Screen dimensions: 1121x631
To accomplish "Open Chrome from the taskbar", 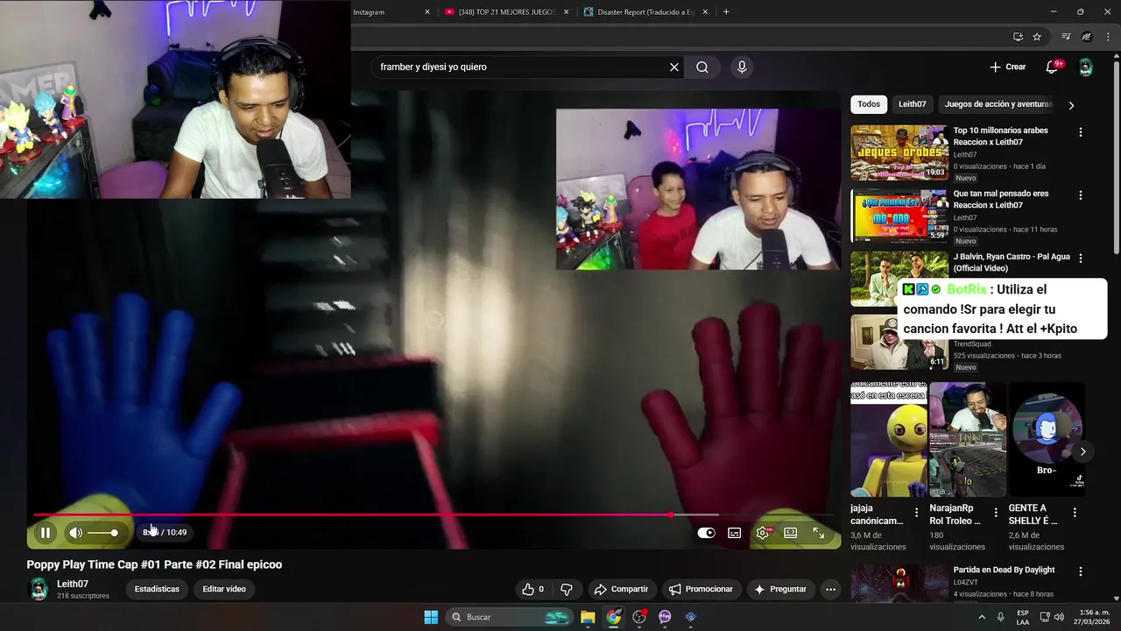I will pos(614,617).
